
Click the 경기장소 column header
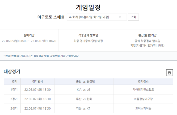[x=143, y=82]
